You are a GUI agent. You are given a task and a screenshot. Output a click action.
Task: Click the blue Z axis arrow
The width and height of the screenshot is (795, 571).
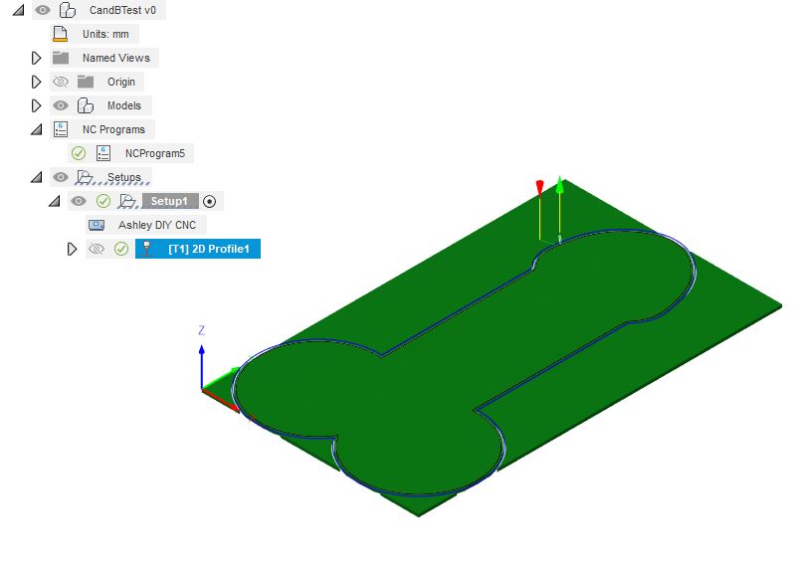pyautogui.click(x=202, y=365)
